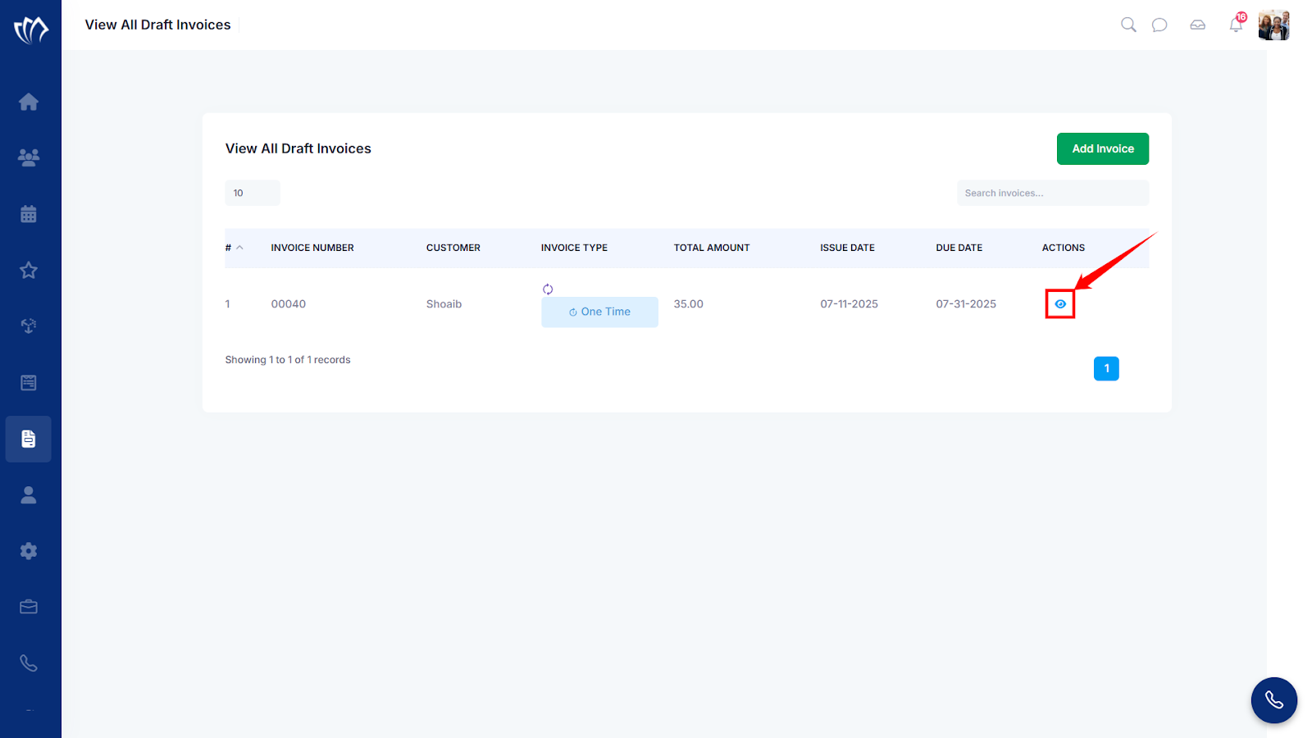Image resolution: width=1312 pixels, height=738 pixels.
Task: Open the calendar icon in sidebar
Action: [x=29, y=214]
